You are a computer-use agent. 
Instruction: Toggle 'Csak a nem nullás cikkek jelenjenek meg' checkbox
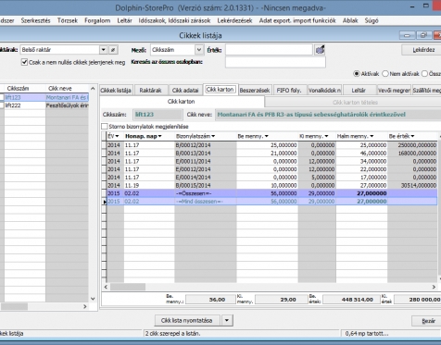coord(24,62)
